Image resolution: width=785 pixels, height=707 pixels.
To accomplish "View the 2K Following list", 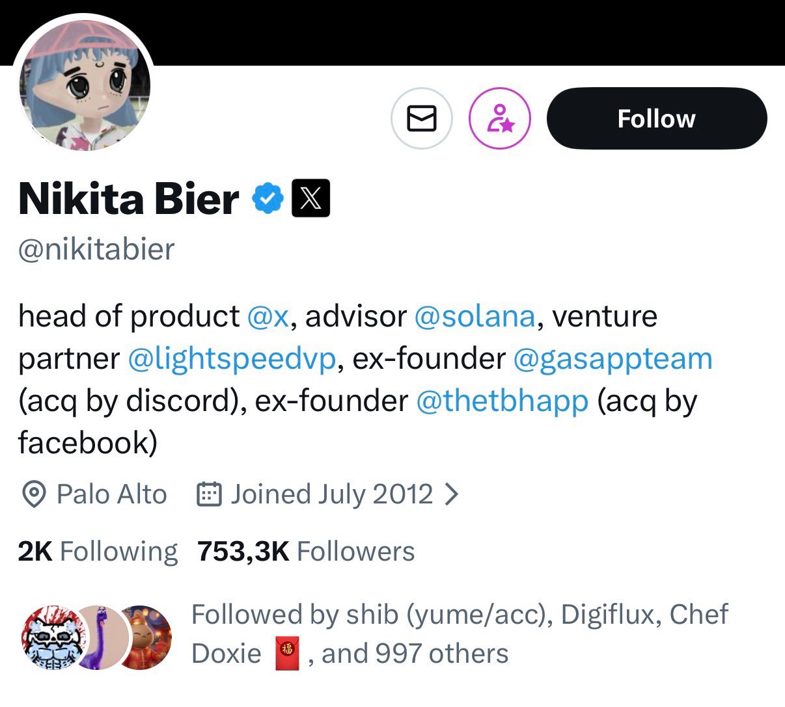I will tap(98, 552).
